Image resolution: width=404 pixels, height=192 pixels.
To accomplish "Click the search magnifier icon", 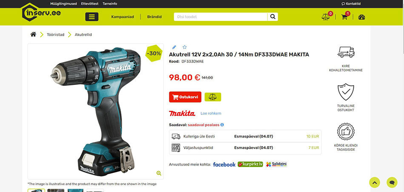I will (x=273, y=17).
